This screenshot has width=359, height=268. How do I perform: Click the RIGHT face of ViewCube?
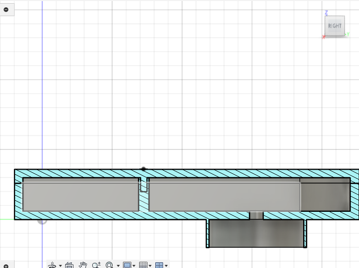tap(335, 26)
